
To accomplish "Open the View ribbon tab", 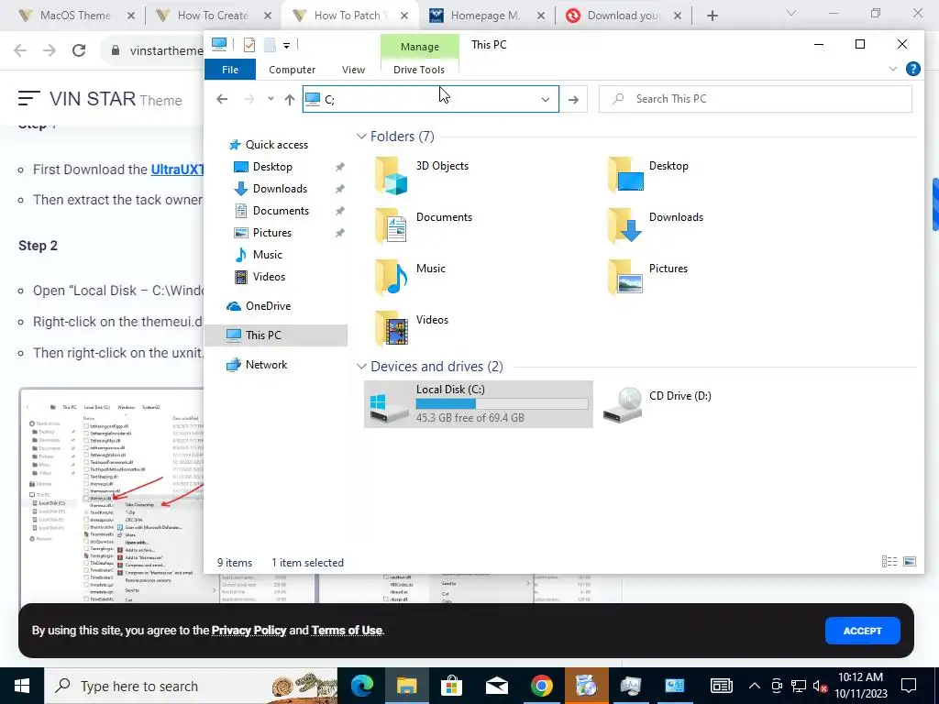I will click(x=353, y=70).
